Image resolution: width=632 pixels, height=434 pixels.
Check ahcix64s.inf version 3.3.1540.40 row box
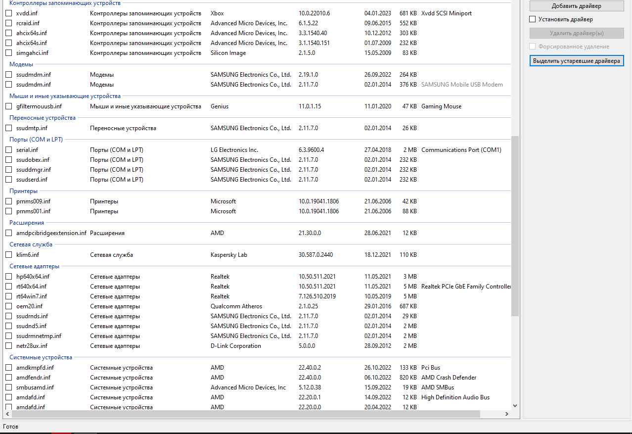click(x=8, y=33)
